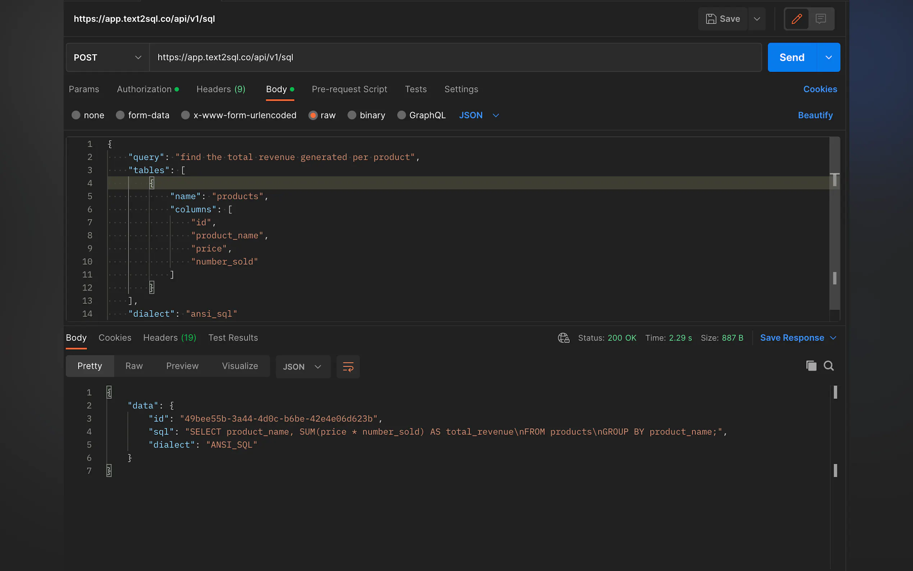Click the request URL input field
913x571 pixels.
pyautogui.click(x=453, y=58)
